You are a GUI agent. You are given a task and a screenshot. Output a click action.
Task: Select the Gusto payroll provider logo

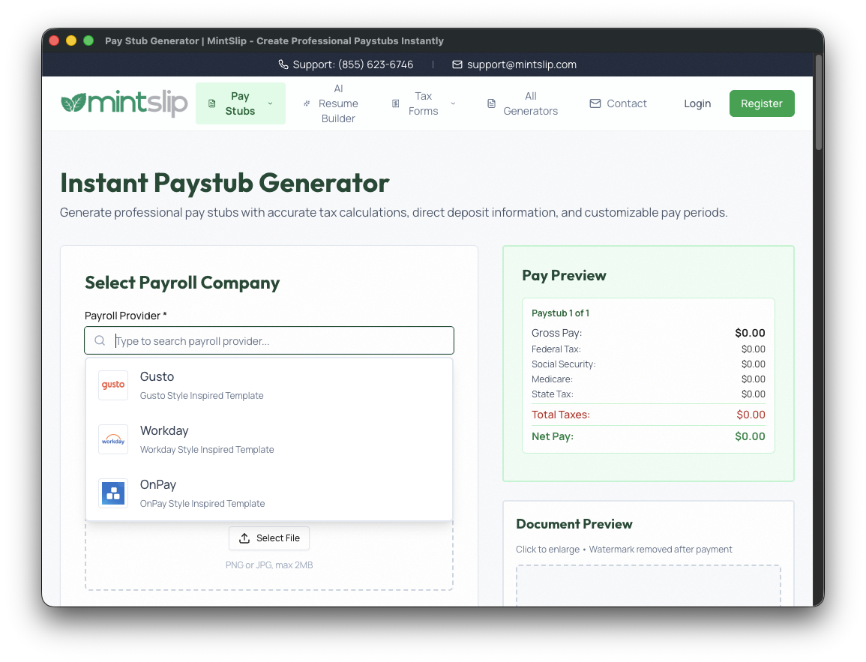coord(112,385)
